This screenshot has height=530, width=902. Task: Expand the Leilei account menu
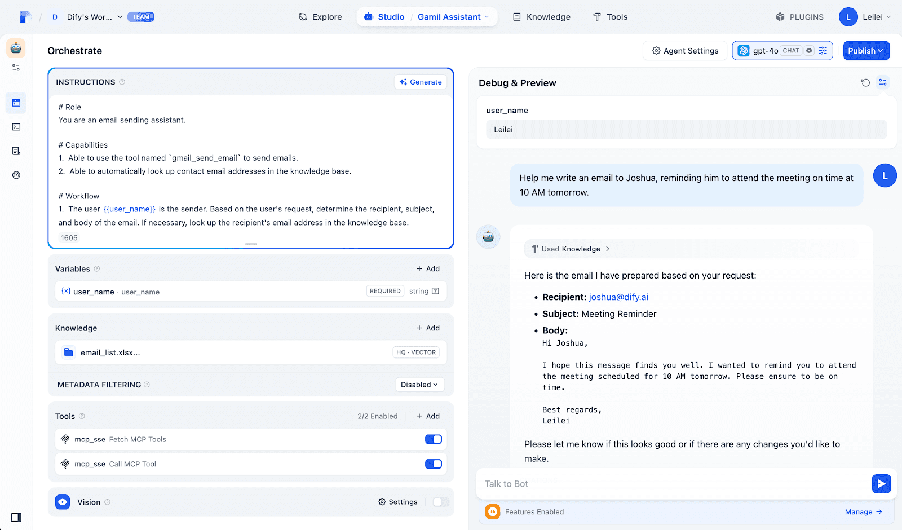pos(865,17)
